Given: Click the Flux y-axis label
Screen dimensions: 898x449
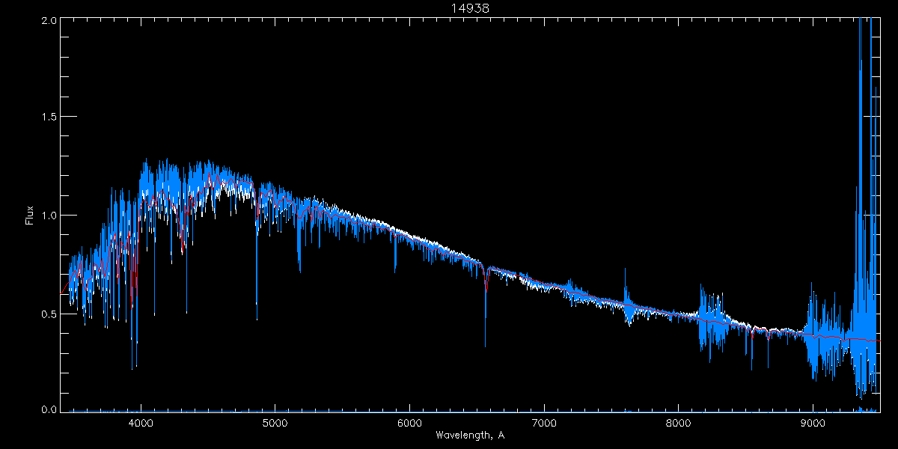Looking at the screenshot, I should (x=30, y=216).
